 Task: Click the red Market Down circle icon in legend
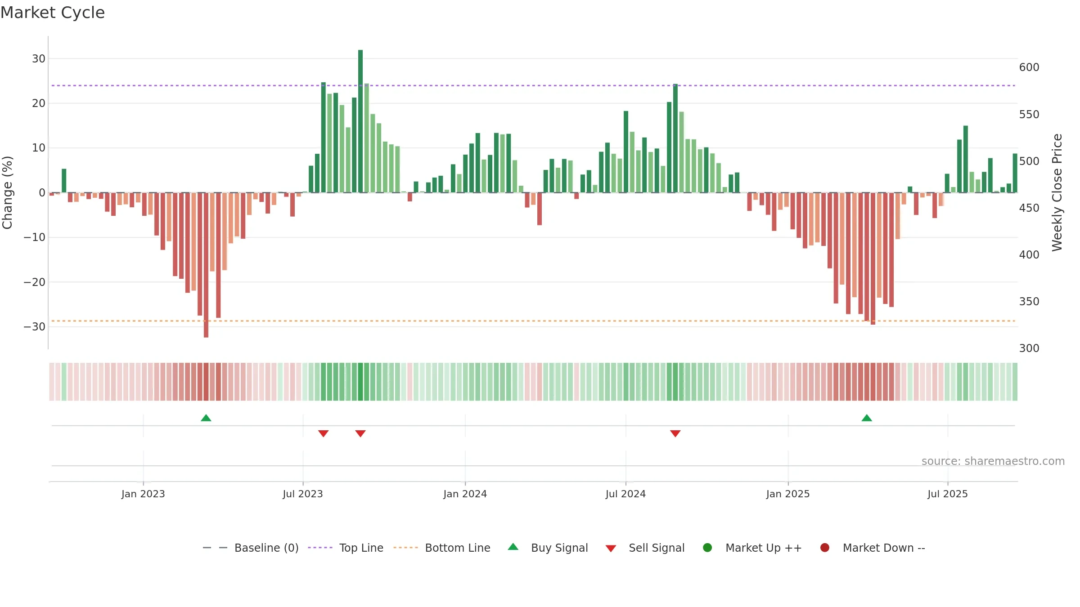coord(825,548)
